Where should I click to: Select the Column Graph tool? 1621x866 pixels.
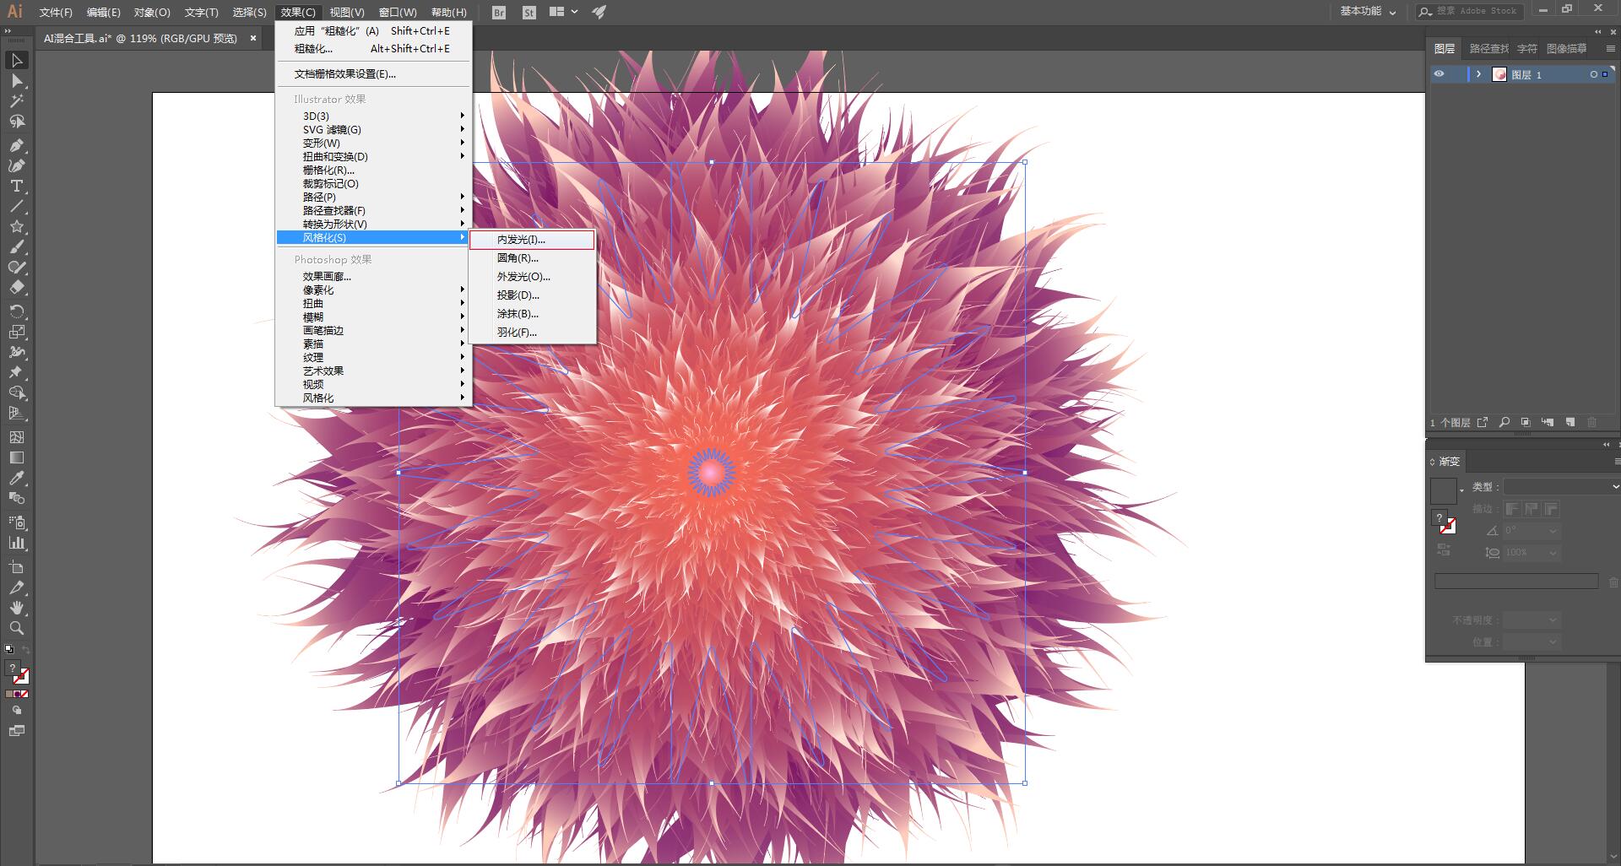tap(17, 543)
